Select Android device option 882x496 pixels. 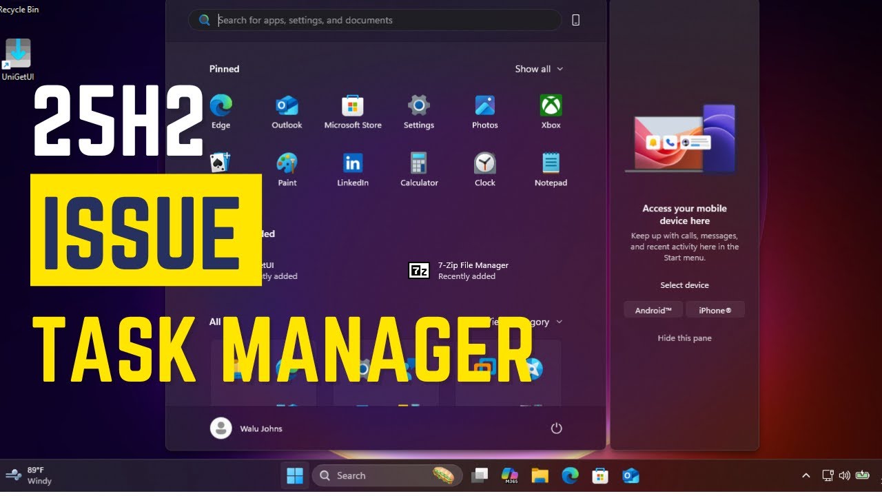[x=653, y=310]
